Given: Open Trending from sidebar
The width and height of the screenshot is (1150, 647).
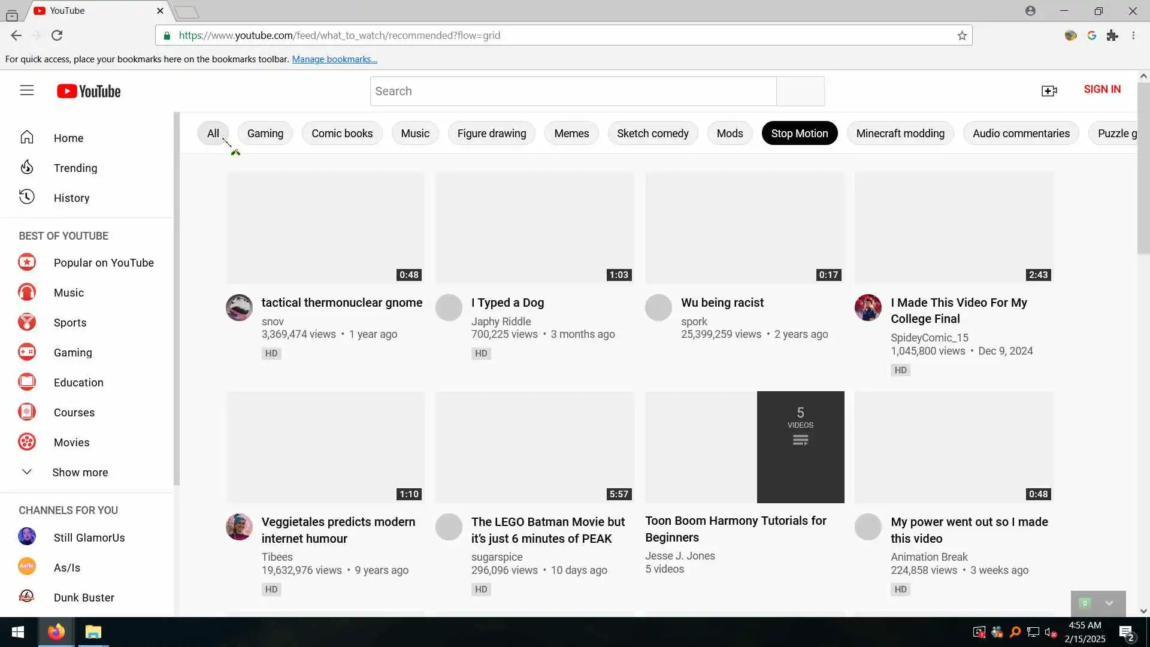Looking at the screenshot, I should (x=75, y=168).
